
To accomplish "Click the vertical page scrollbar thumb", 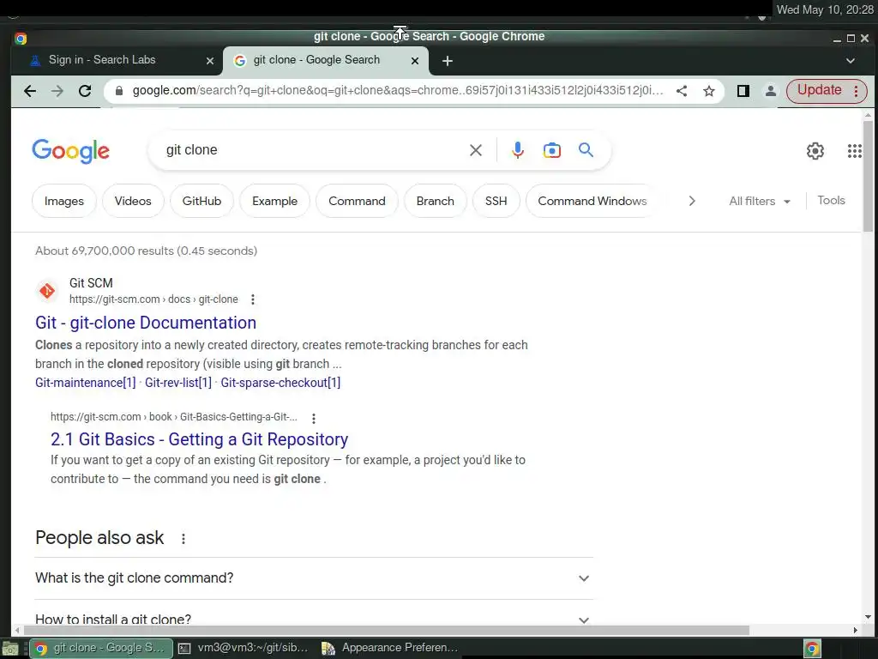I will [x=868, y=175].
